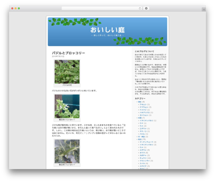Open the バジル (1) category
Screen dimensions: 215x182
click(142, 134)
